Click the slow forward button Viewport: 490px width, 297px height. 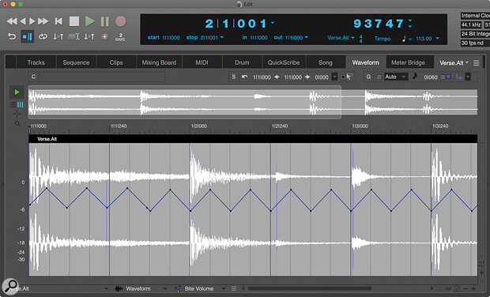32,21
